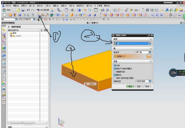Screen dimensions: 185x128
Task: Click the Open folder icon in toolbar
Action: (x=18, y=10)
